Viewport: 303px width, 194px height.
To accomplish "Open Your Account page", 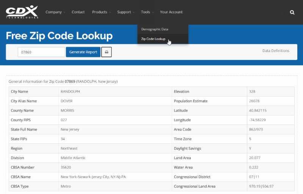I will tap(171, 12).
